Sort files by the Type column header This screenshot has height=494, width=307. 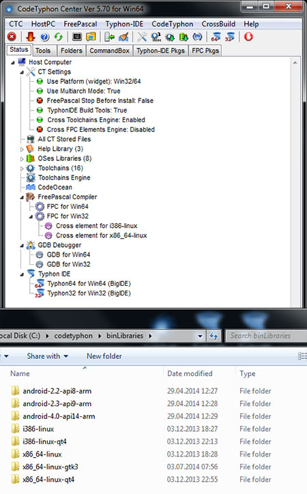248,373
